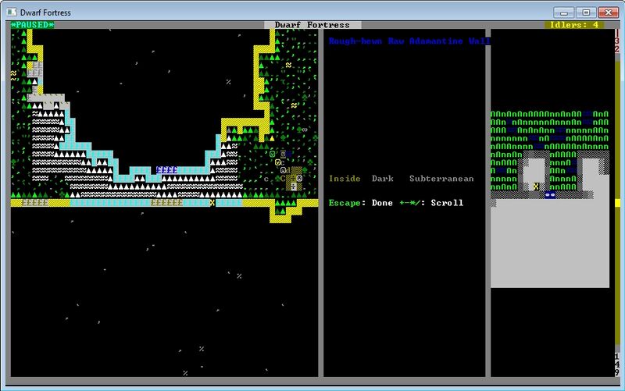
Task: Click the yellowish d creature on the map
Action: click(x=288, y=170)
